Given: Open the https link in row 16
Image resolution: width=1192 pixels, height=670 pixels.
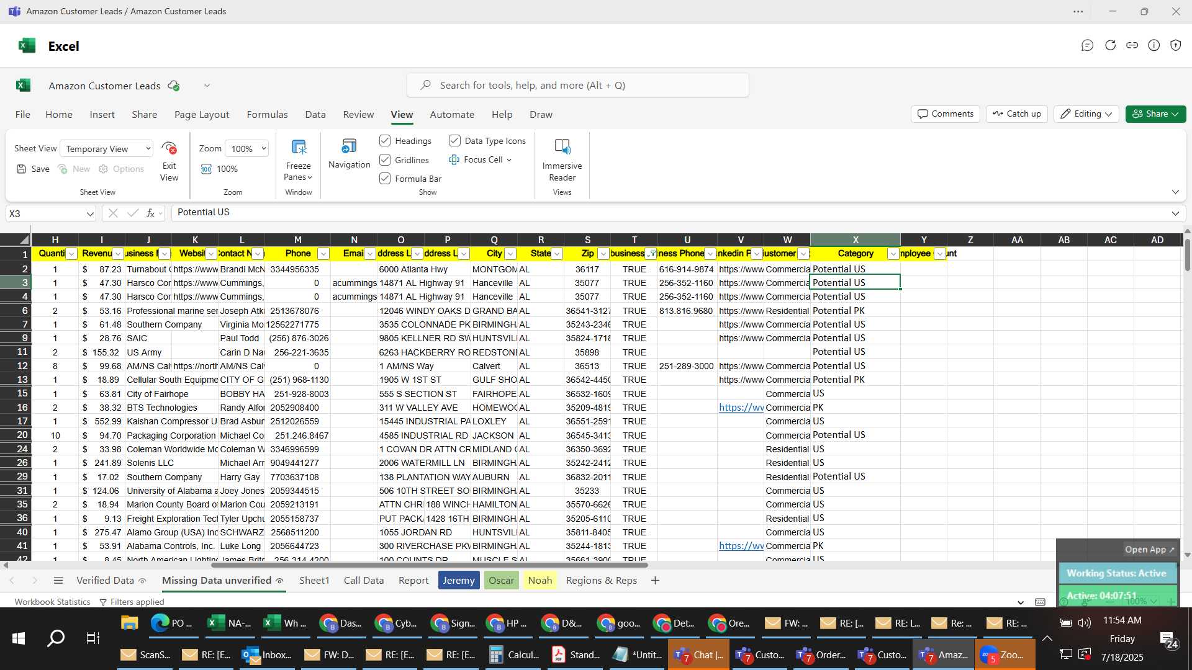Looking at the screenshot, I should coord(741,408).
